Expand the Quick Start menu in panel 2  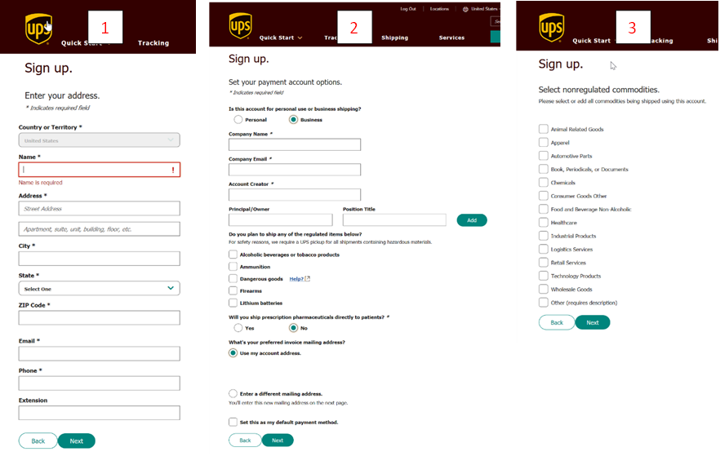280,38
